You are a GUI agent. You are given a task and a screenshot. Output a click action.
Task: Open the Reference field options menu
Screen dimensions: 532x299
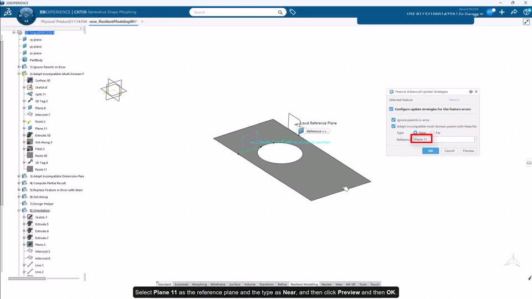point(474,140)
